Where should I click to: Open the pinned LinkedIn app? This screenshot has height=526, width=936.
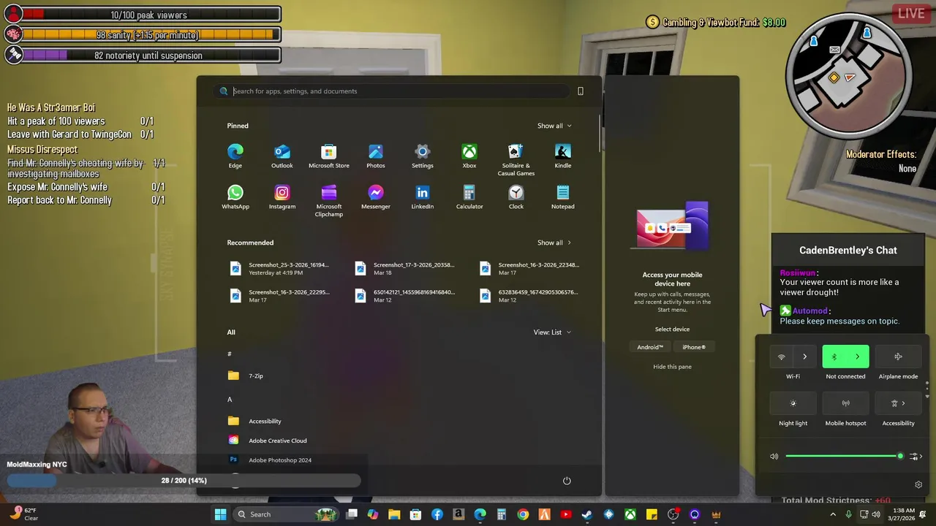pos(422,197)
